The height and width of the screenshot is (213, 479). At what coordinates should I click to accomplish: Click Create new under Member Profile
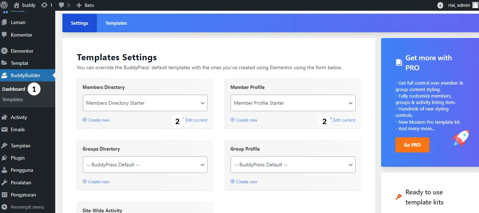point(244,120)
